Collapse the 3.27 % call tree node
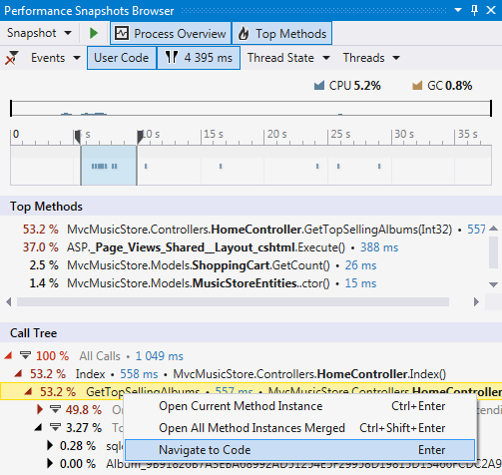Image resolution: width=502 pixels, height=475 pixels. pyautogui.click(x=39, y=427)
